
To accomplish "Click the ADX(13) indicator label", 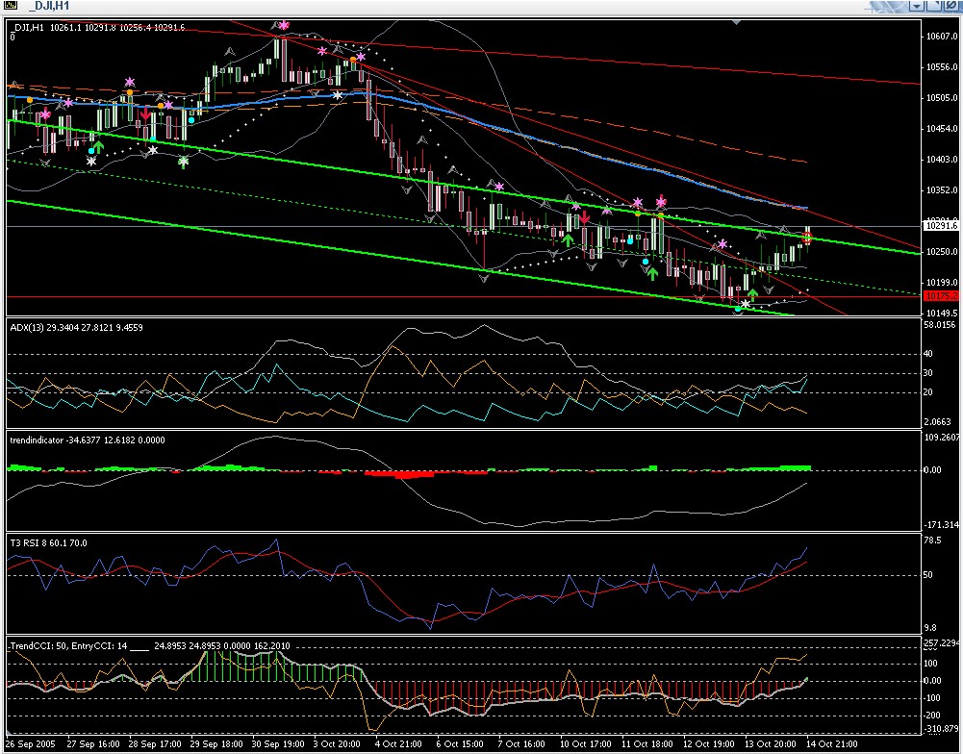I will pos(76,328).
